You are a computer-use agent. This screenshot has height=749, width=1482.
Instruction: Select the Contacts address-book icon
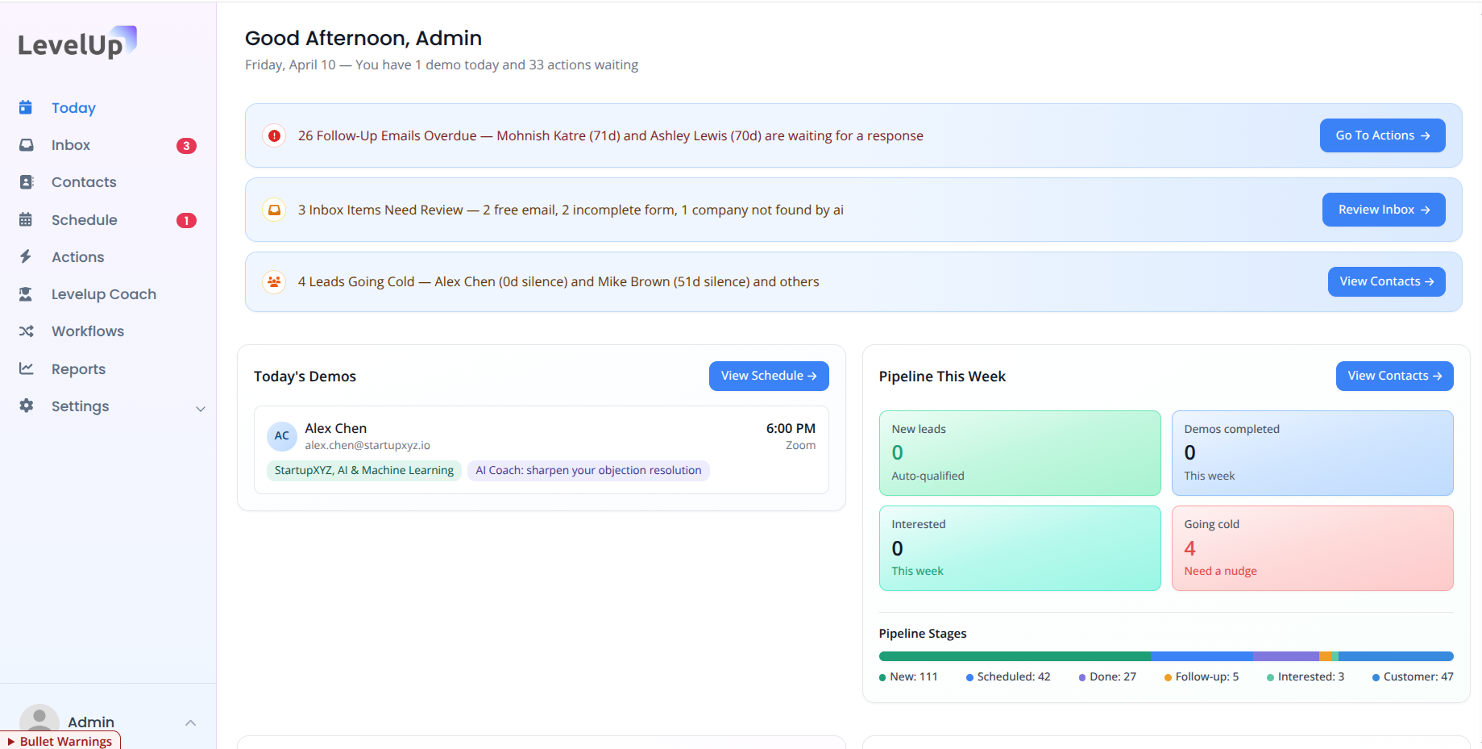tap(27, 181)
